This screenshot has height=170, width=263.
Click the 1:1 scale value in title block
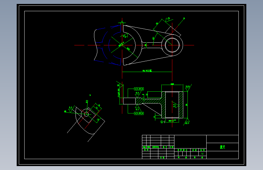(202, 154)
